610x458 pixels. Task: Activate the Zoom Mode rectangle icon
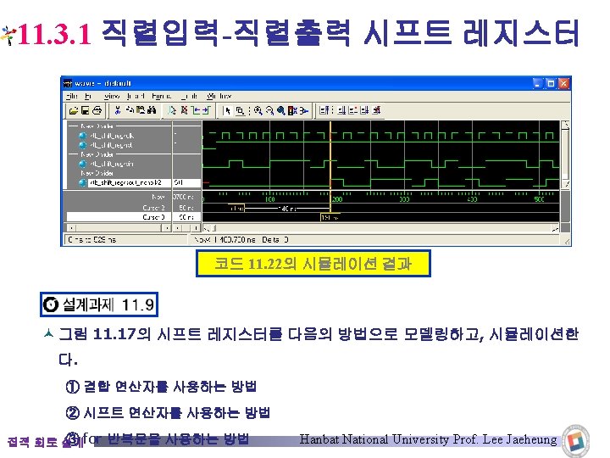(x=240, y=110)
